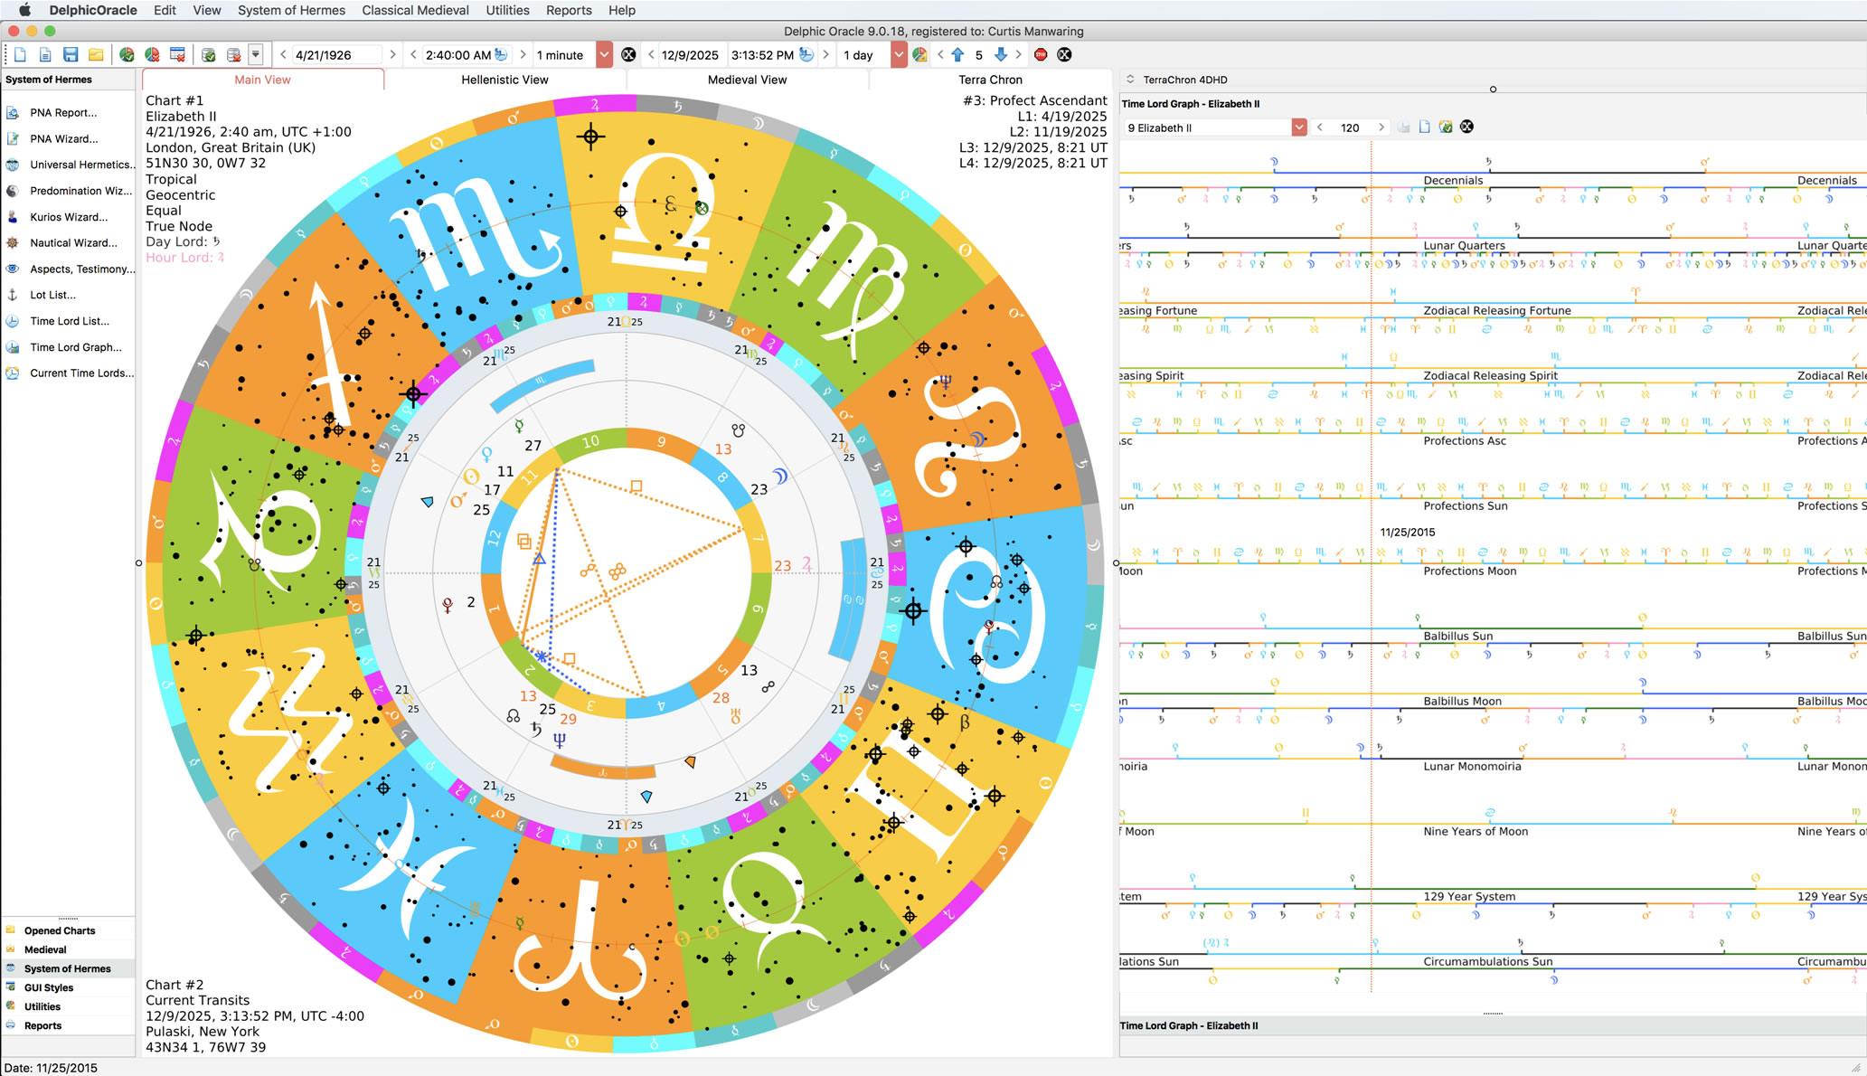This screenshot has height=1076, width=1867.
Task: Open Universal Hermetics in the sidebar
Action: [x=81, y=165]
